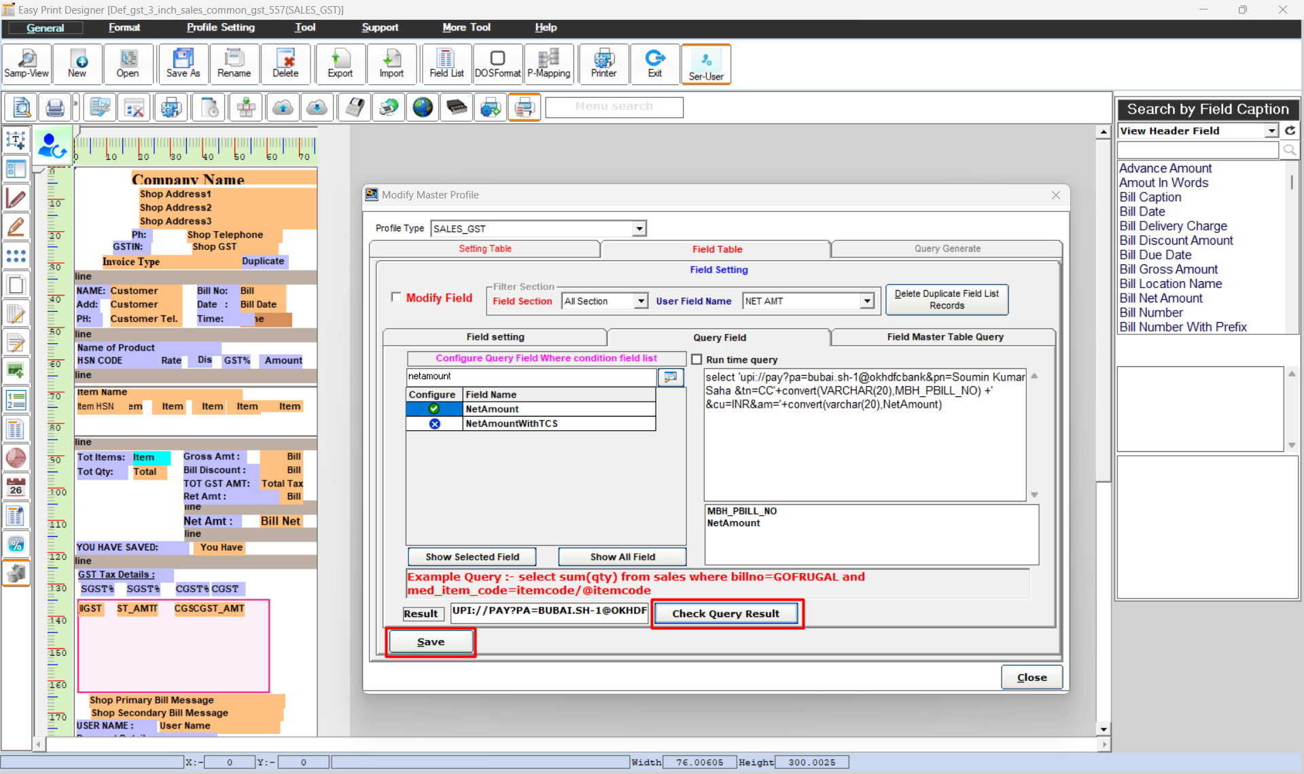Viewport: 1304px width, 774px height.
Task: Expand the User Field Name dropdown
Action: (x=866, y=301)
